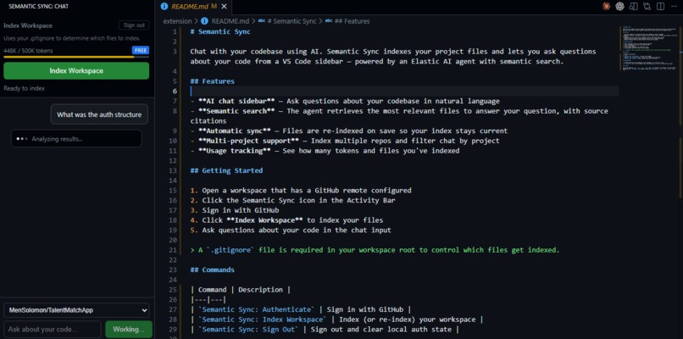This screenshot has width=683, height=339.
Task: Click the ## Commands heading
Action: click(x=212, y=270)
